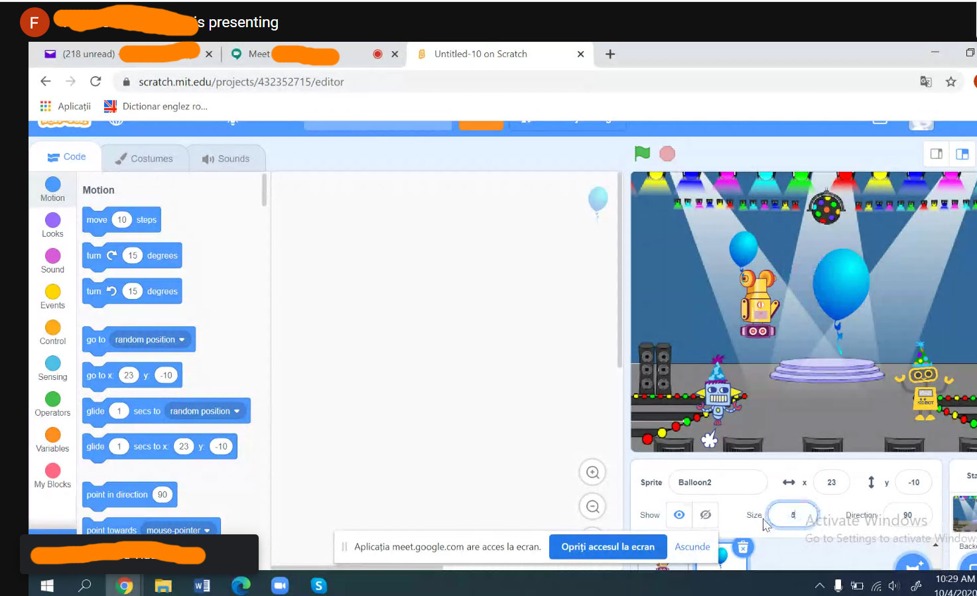Show the Balloon2 sprite using eye icon
This screenshot has height=596, width=977.
[679, 515]
